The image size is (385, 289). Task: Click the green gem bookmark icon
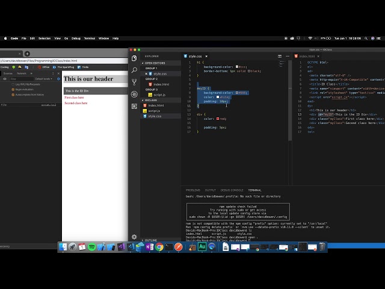click(x=14, y=67)
